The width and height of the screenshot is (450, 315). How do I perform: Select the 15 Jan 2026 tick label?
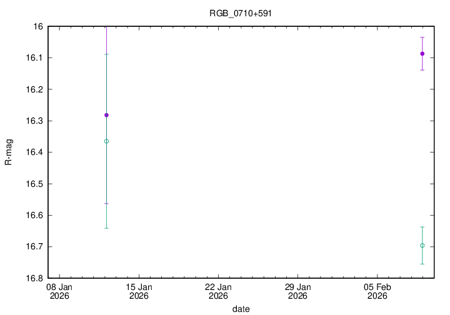[139, 291]
